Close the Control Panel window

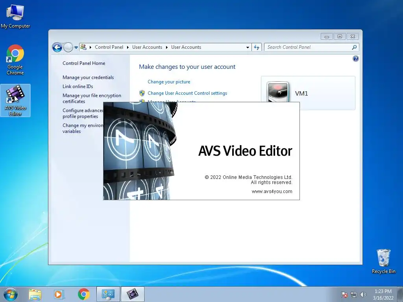tap(353, 37)
